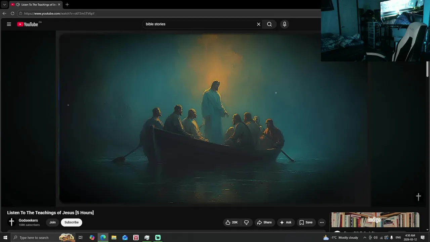Viewport: 430px width, 242px height.
Task: Select the Listen To The Teachings tab
Action: click(36, 5)
